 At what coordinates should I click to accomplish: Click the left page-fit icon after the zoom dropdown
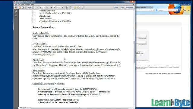click(67, 8)
